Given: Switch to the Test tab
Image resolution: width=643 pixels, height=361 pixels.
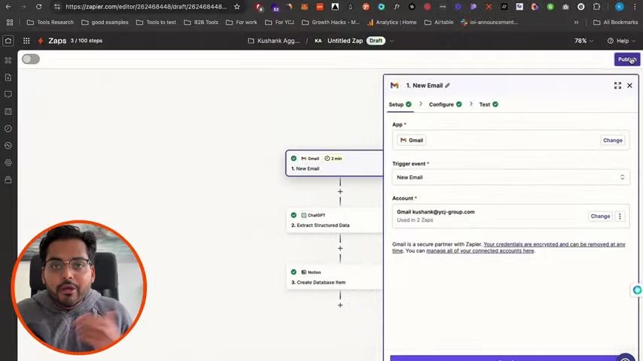Looking at the screenshot, I should click(x=489, y=105).
